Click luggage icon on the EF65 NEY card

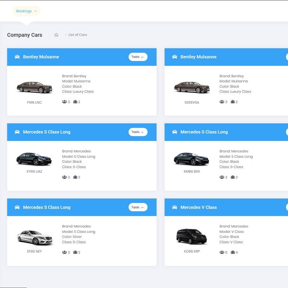coord(75,252)
